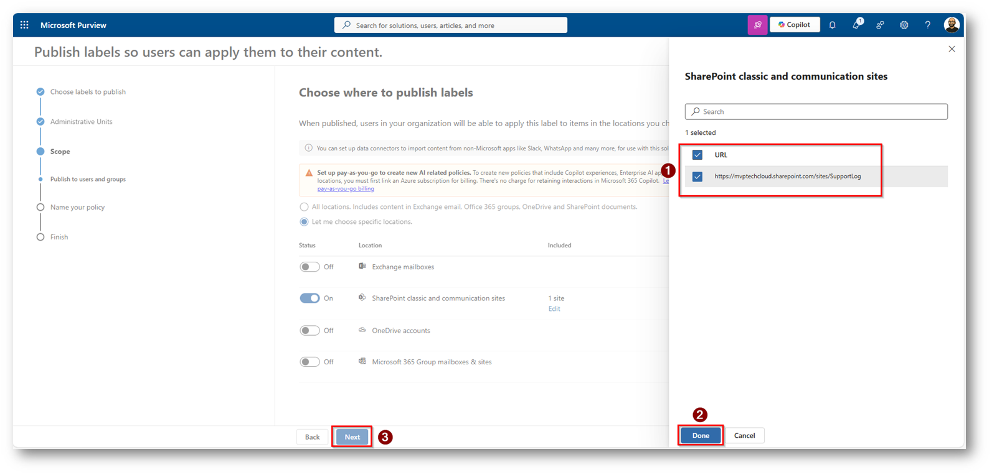Click the '1 site' text
Viewport: 992px width, 475px height.
tap(556, 298)
